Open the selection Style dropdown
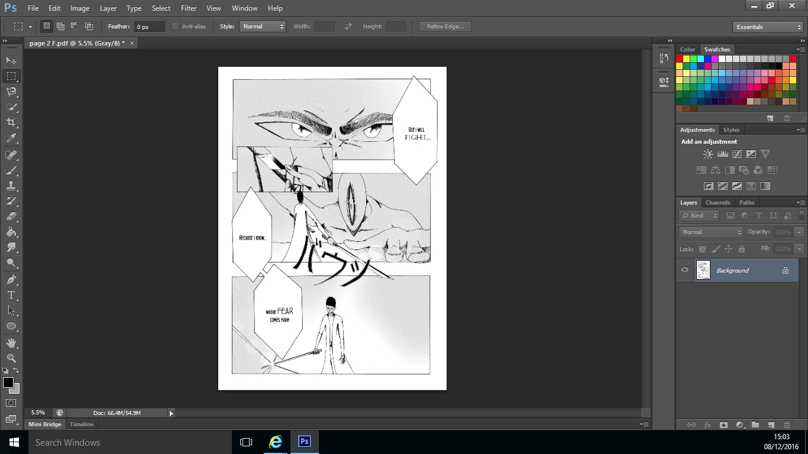808x454 pixels. click(263, 27)
